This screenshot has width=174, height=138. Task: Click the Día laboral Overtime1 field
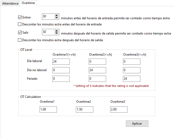(61, 62)
